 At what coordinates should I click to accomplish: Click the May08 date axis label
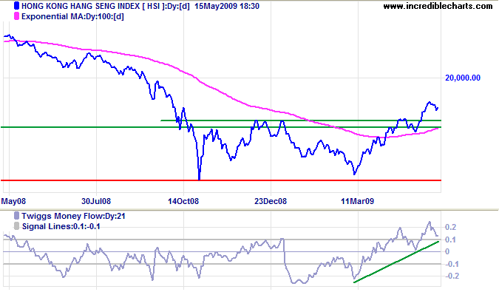click(13, 201)
